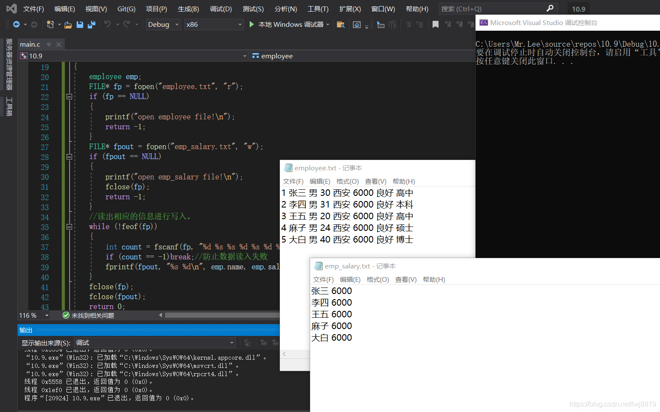
Task: Click the navigate backward arrow icon
Action: [16, 25]
